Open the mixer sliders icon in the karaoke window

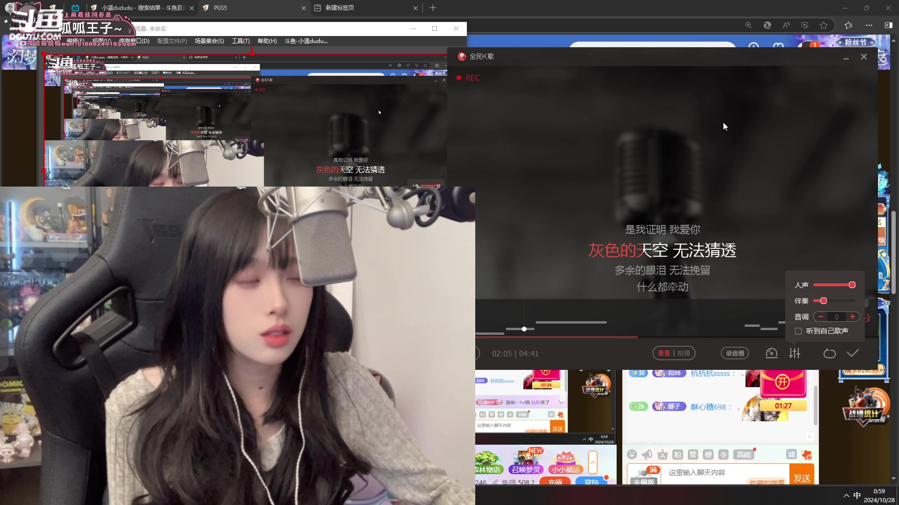tap(795, 353)
